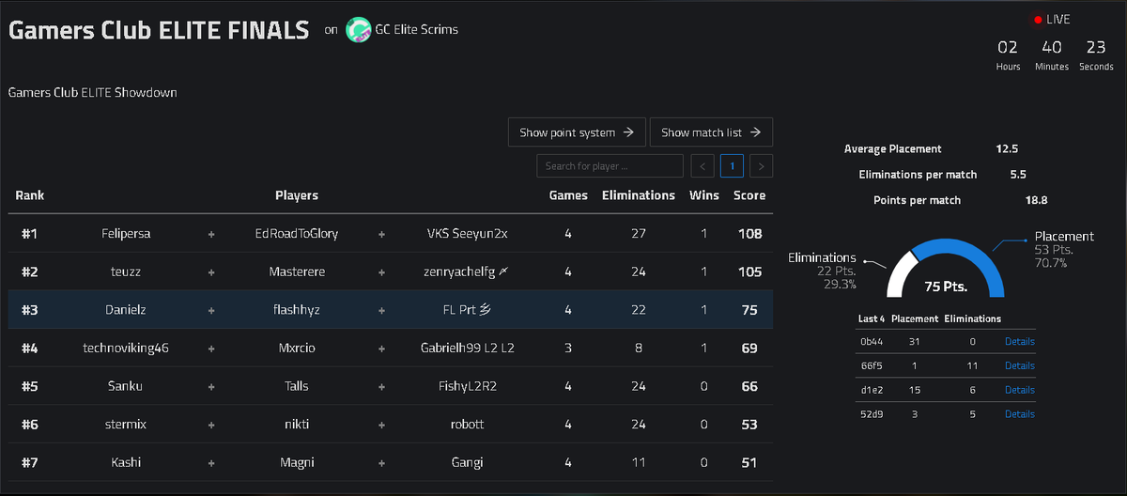This screenshot has height=496, width=1127.
Task: Select player EdRoadToGlory
Action: pos(297,233)
